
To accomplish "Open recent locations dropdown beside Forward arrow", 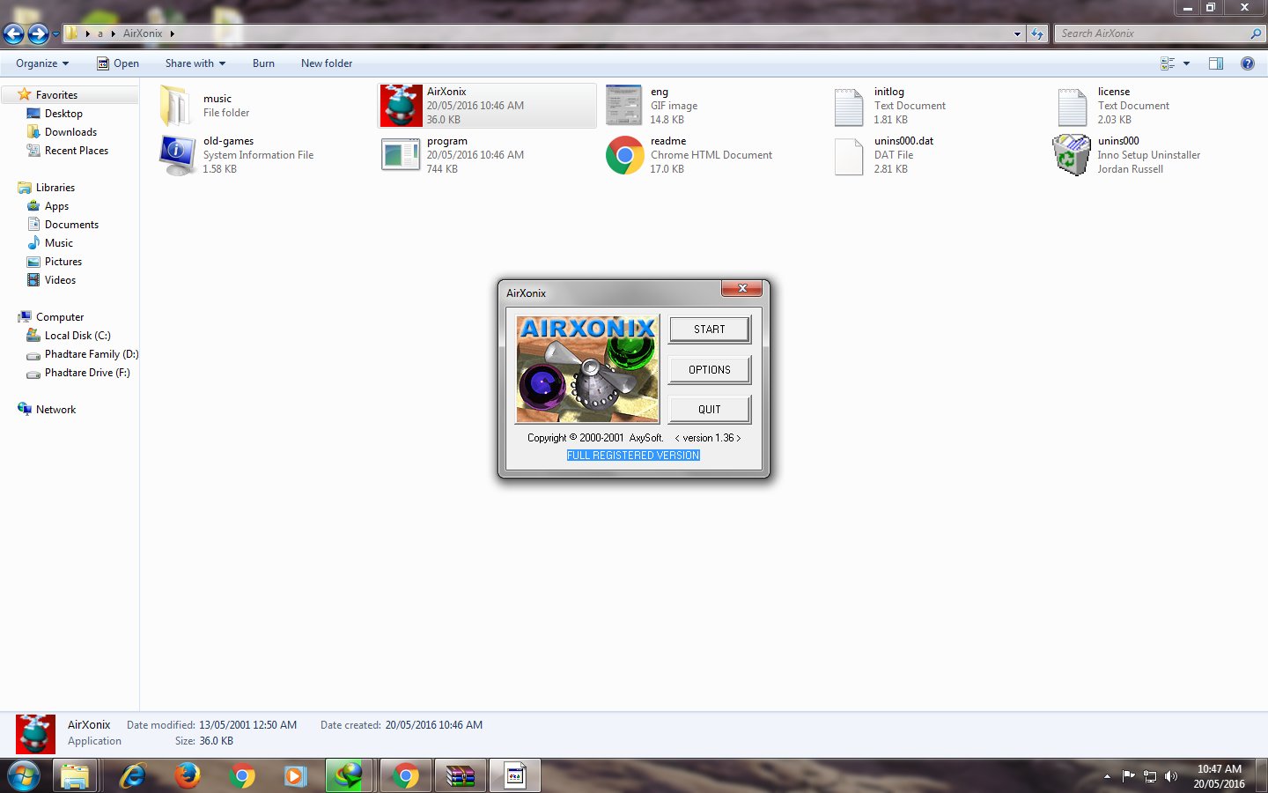I will coord(55,34).
